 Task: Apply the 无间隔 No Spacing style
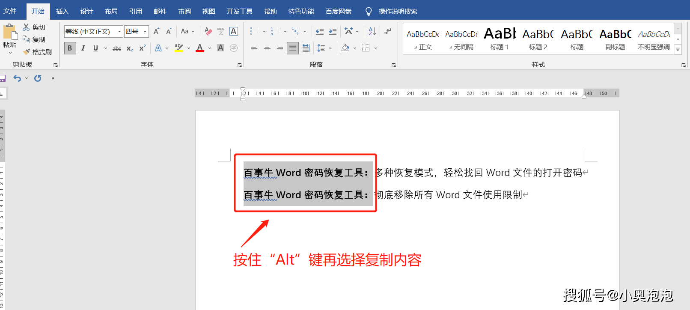(x=461, y=39)
